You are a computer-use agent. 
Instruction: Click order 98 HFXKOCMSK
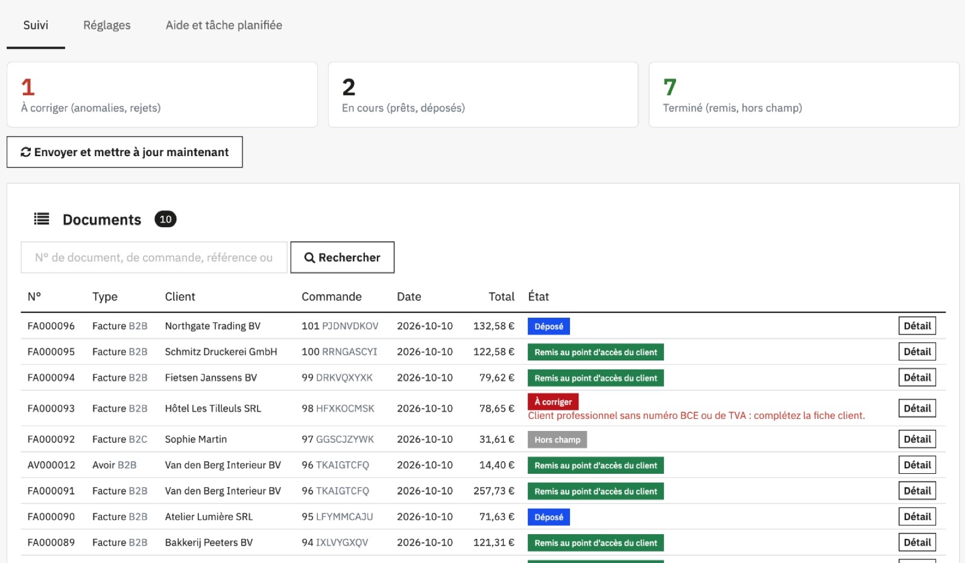coord(338,409)
